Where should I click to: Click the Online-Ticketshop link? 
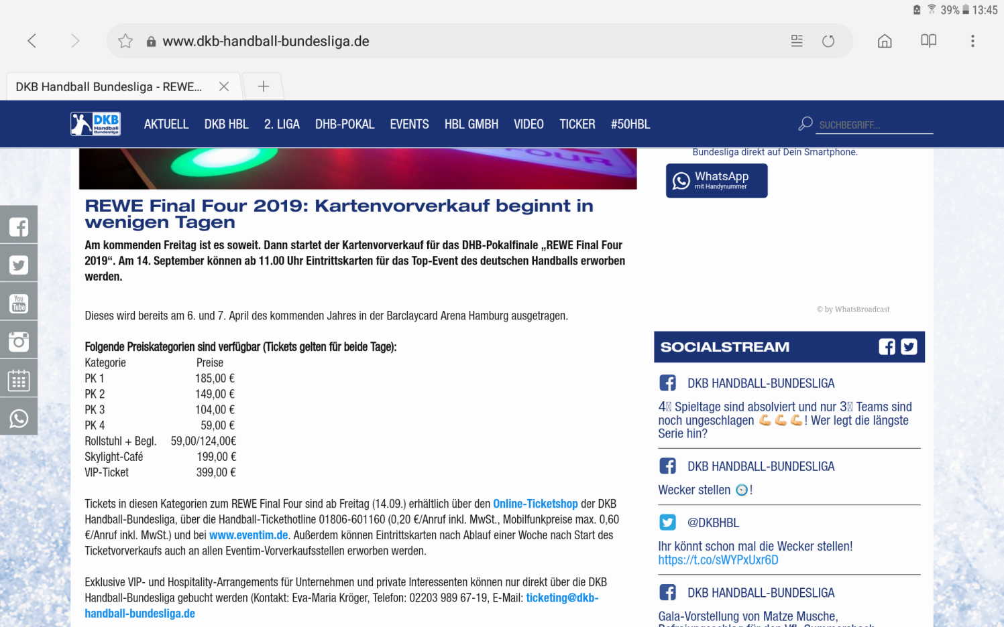pyautogui.click(x=535, y=504)
